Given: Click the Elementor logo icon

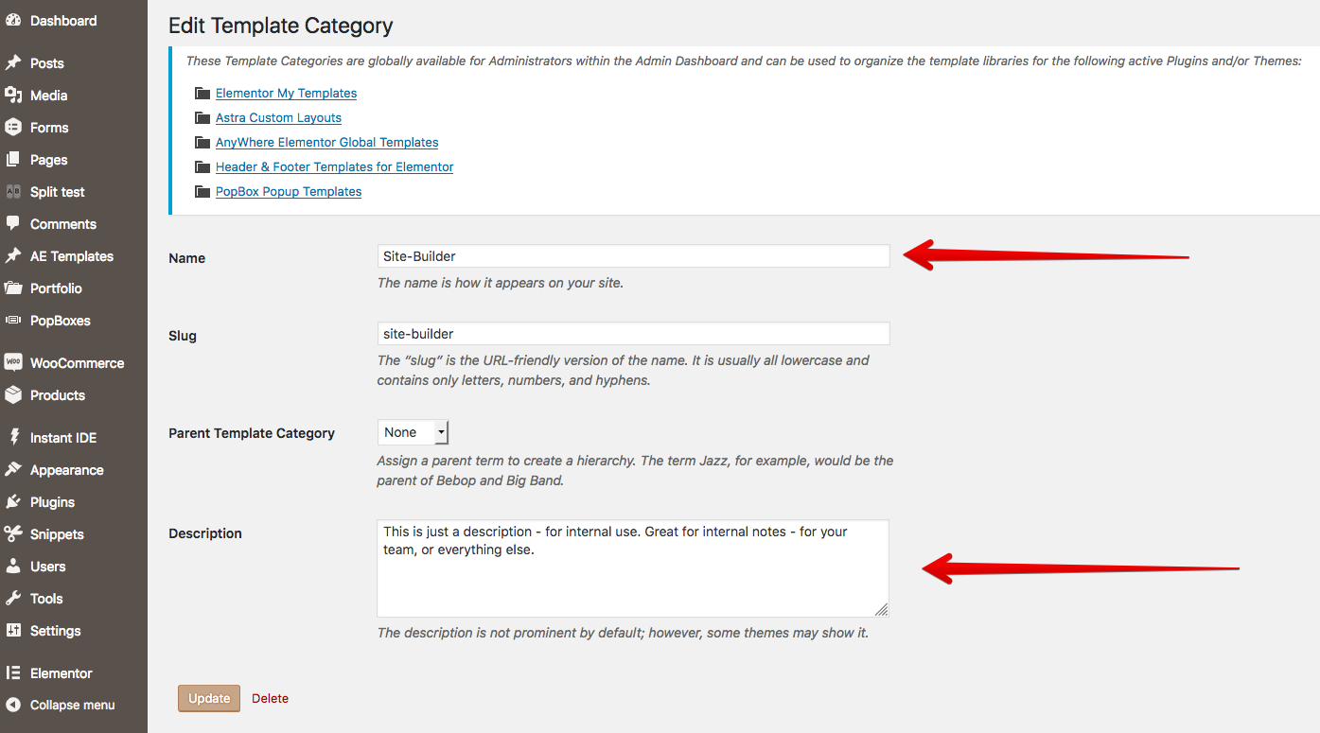Looking at the screenshot, I should [13, 673].
